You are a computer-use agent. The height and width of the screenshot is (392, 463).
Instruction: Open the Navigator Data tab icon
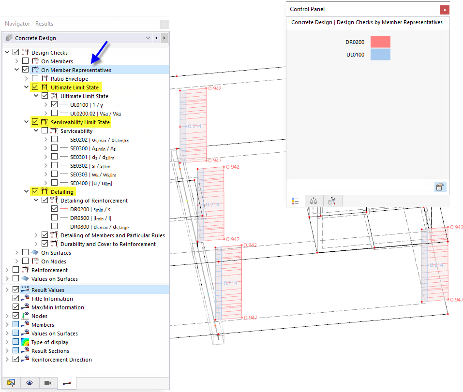(x=11, y=383)
